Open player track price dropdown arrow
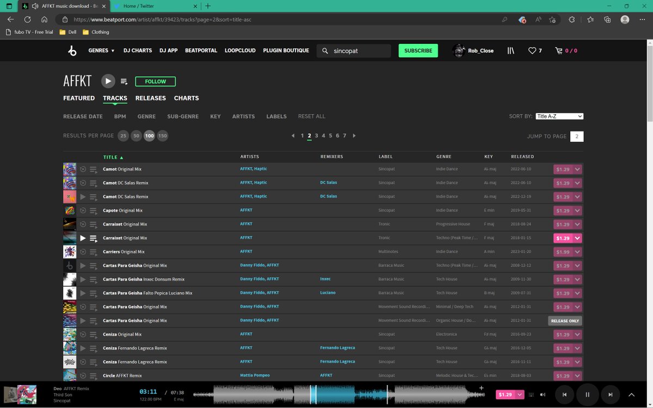The width and height of the screenshot is (653, 408). pos(520,394)
